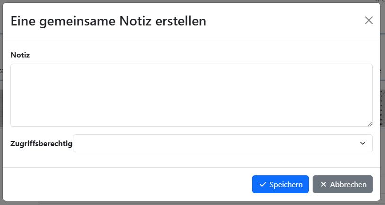The image size is (385, 205).
Task: Click the X icon on Abbrechen
Action: (x=324, y=184)
